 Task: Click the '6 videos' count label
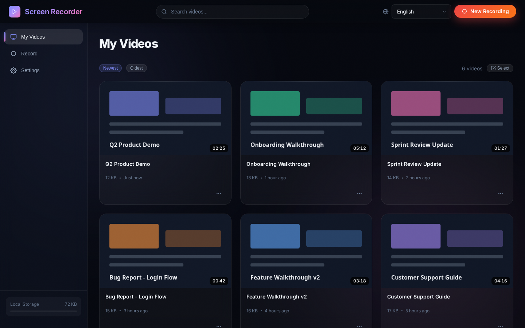click(x=472, y=69)
